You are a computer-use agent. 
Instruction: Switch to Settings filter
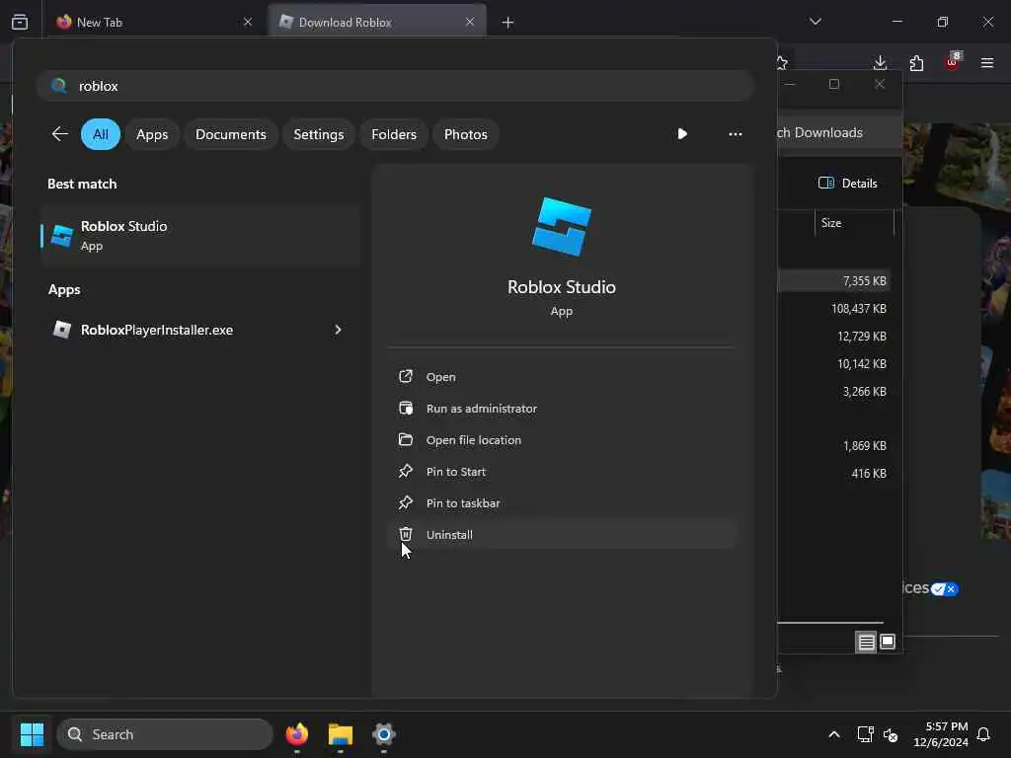click(319, 134)
